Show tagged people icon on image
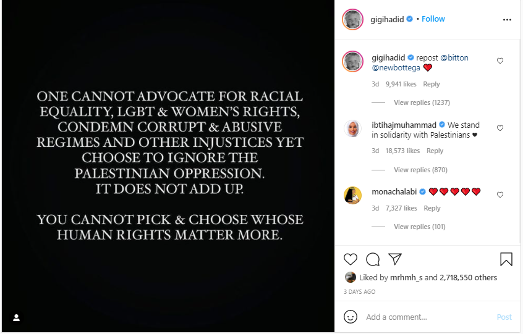Image resolution: width=523 pixels, height=334 pixels. (x=17, y=317)
